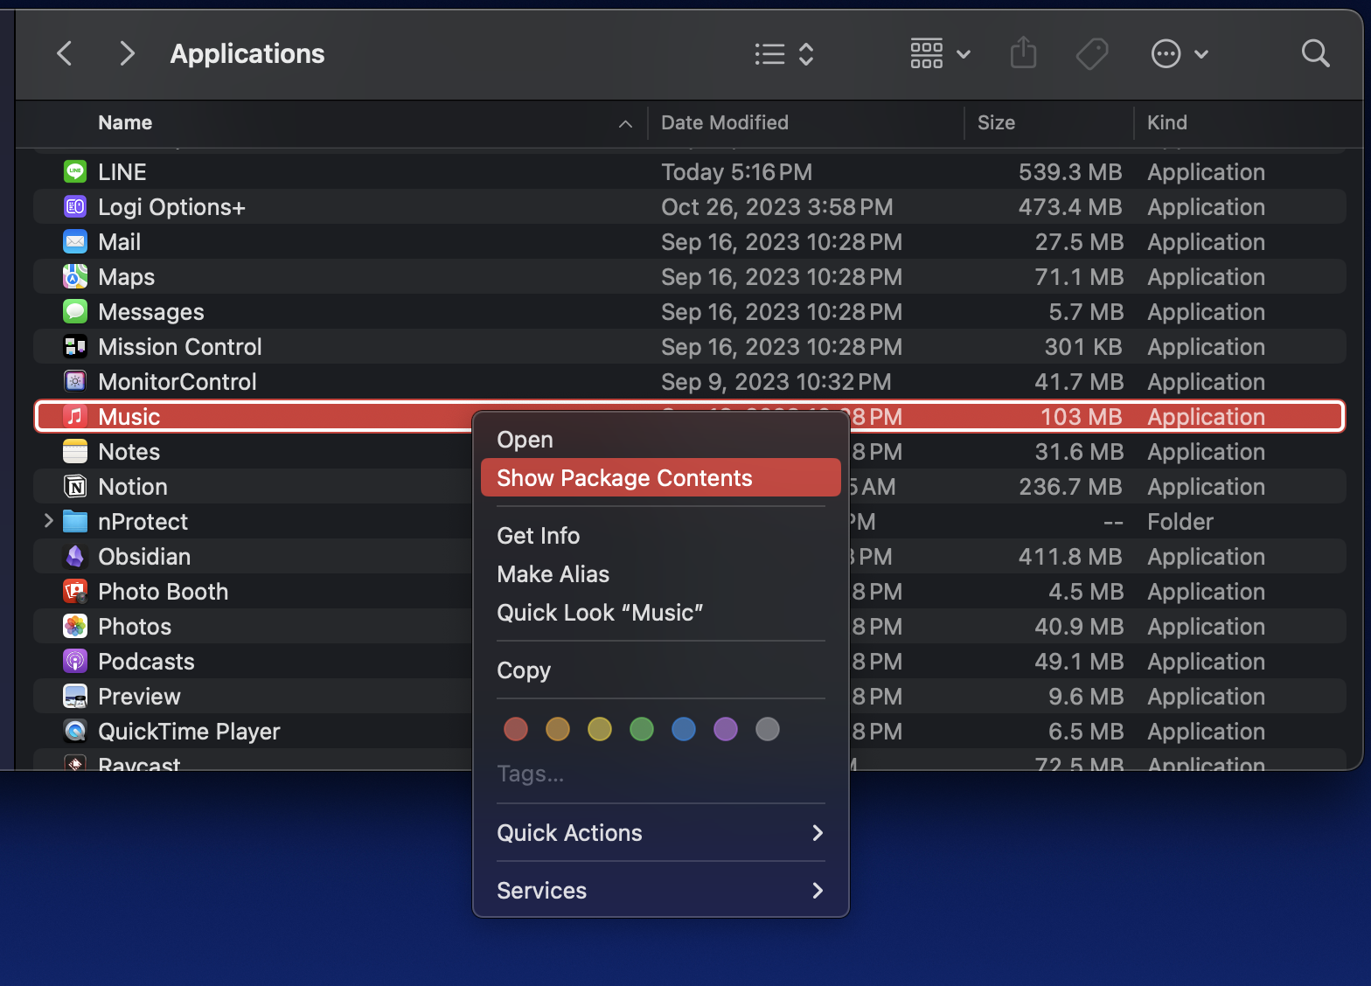The height and width of the screenshot is (986, 1371).
Task: Click the 301 KB size of Mission Control
Action: (1083, 347)
